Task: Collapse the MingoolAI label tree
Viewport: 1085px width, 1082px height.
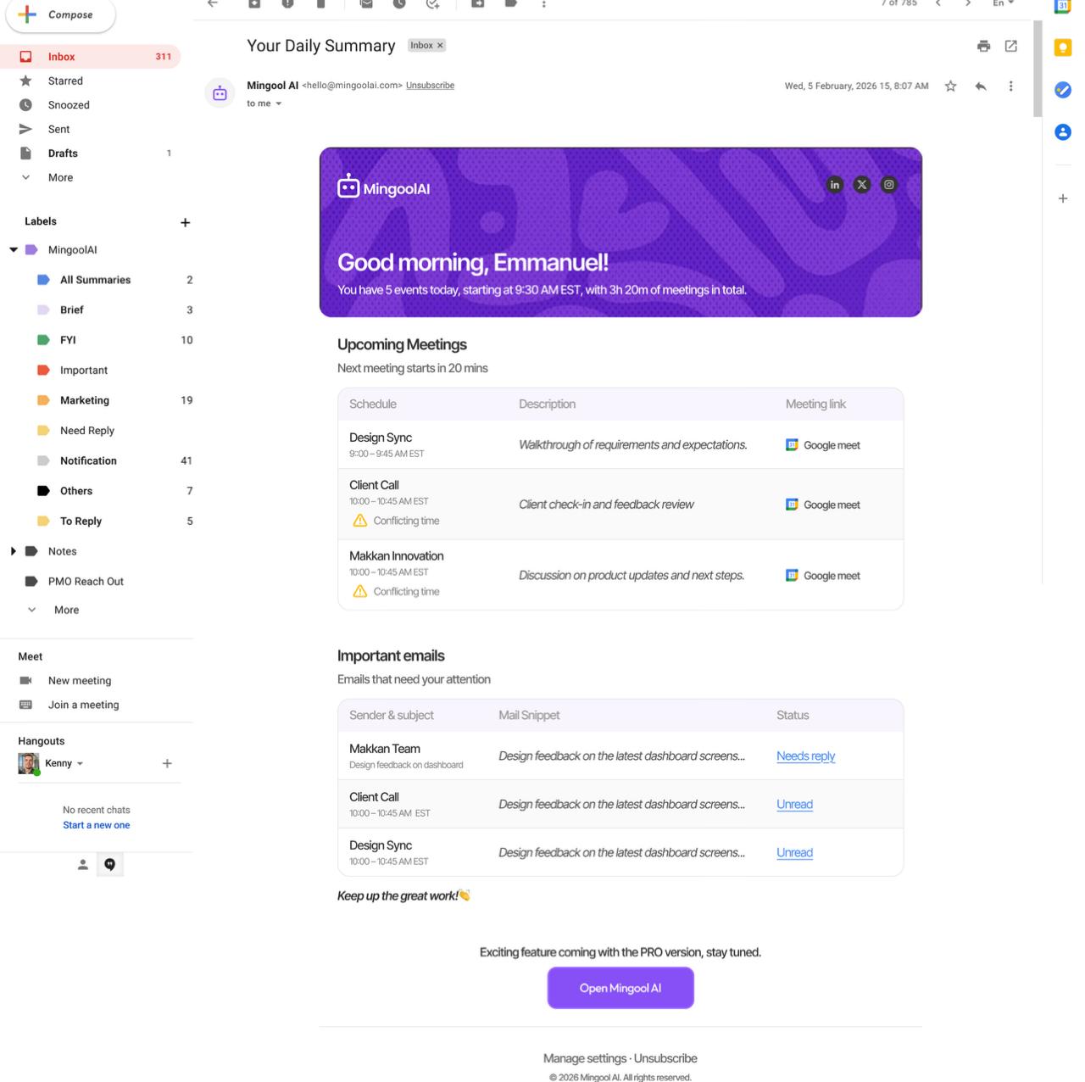Action: pos(14,250)
